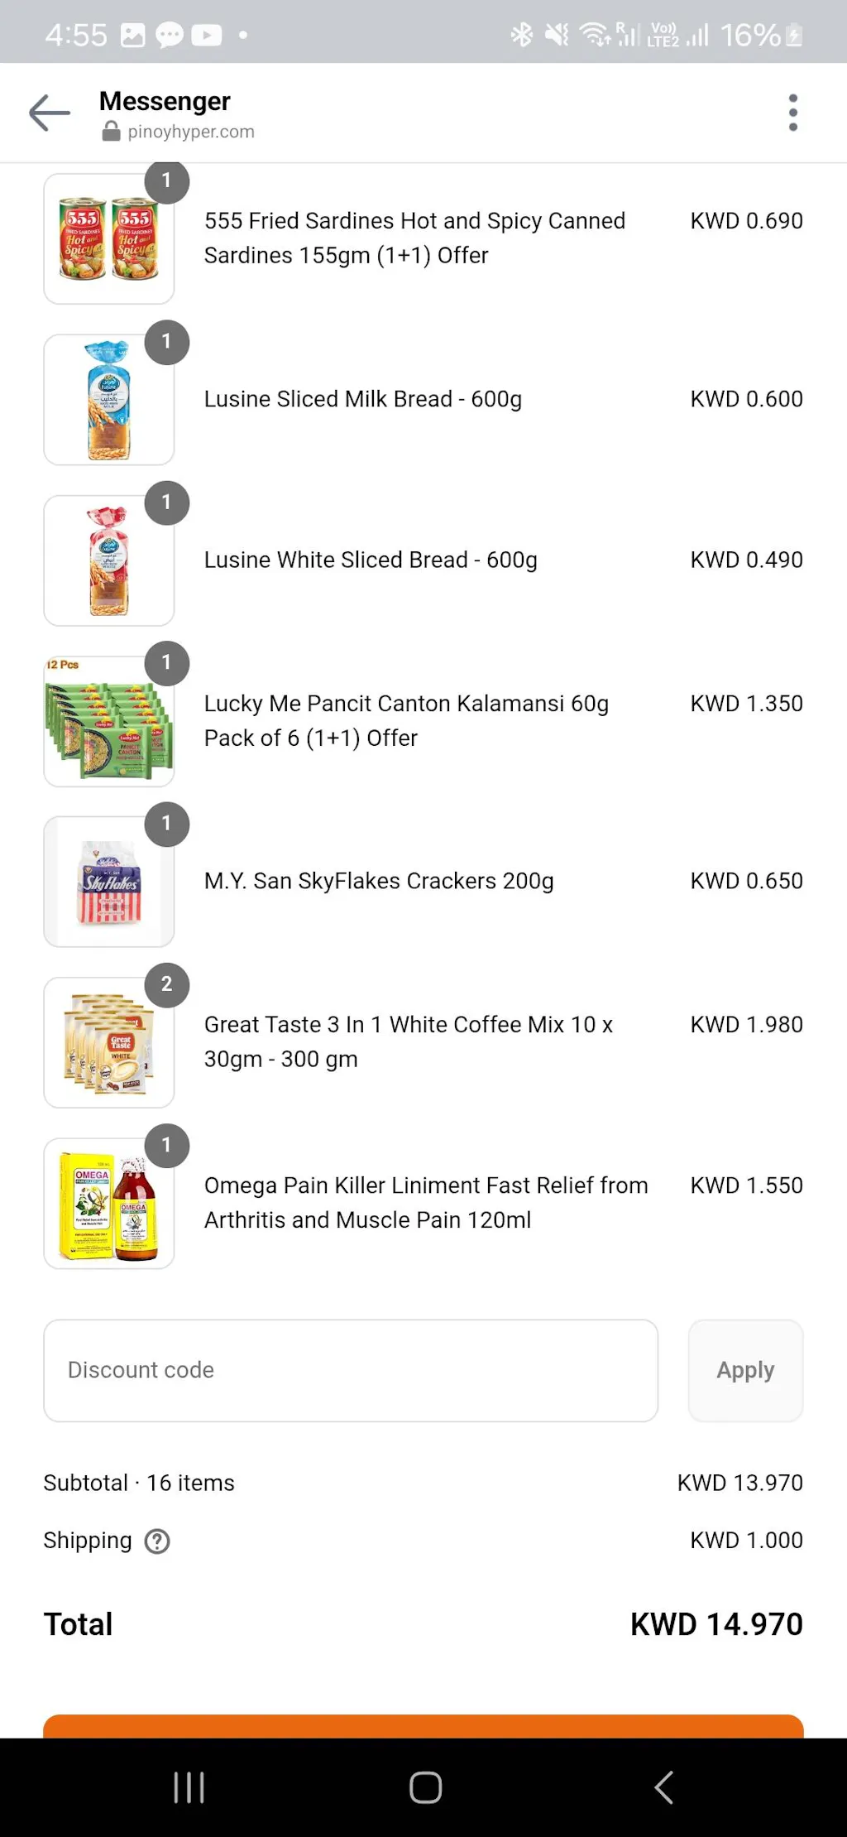Tap the pinoyhyper.com URL text
The image size is (847, 1837).
(x=191, y=132)
